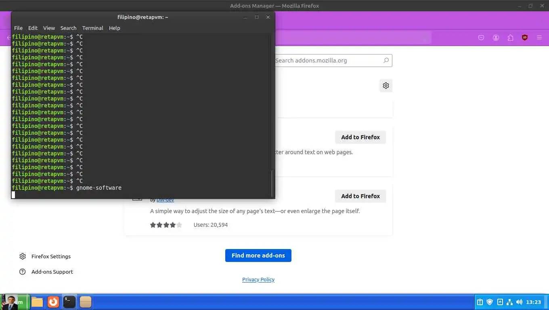Screen dimensions: 549x310
Task: Switch to Firefox from taskbar icon
Action: (x=53, y=302)
